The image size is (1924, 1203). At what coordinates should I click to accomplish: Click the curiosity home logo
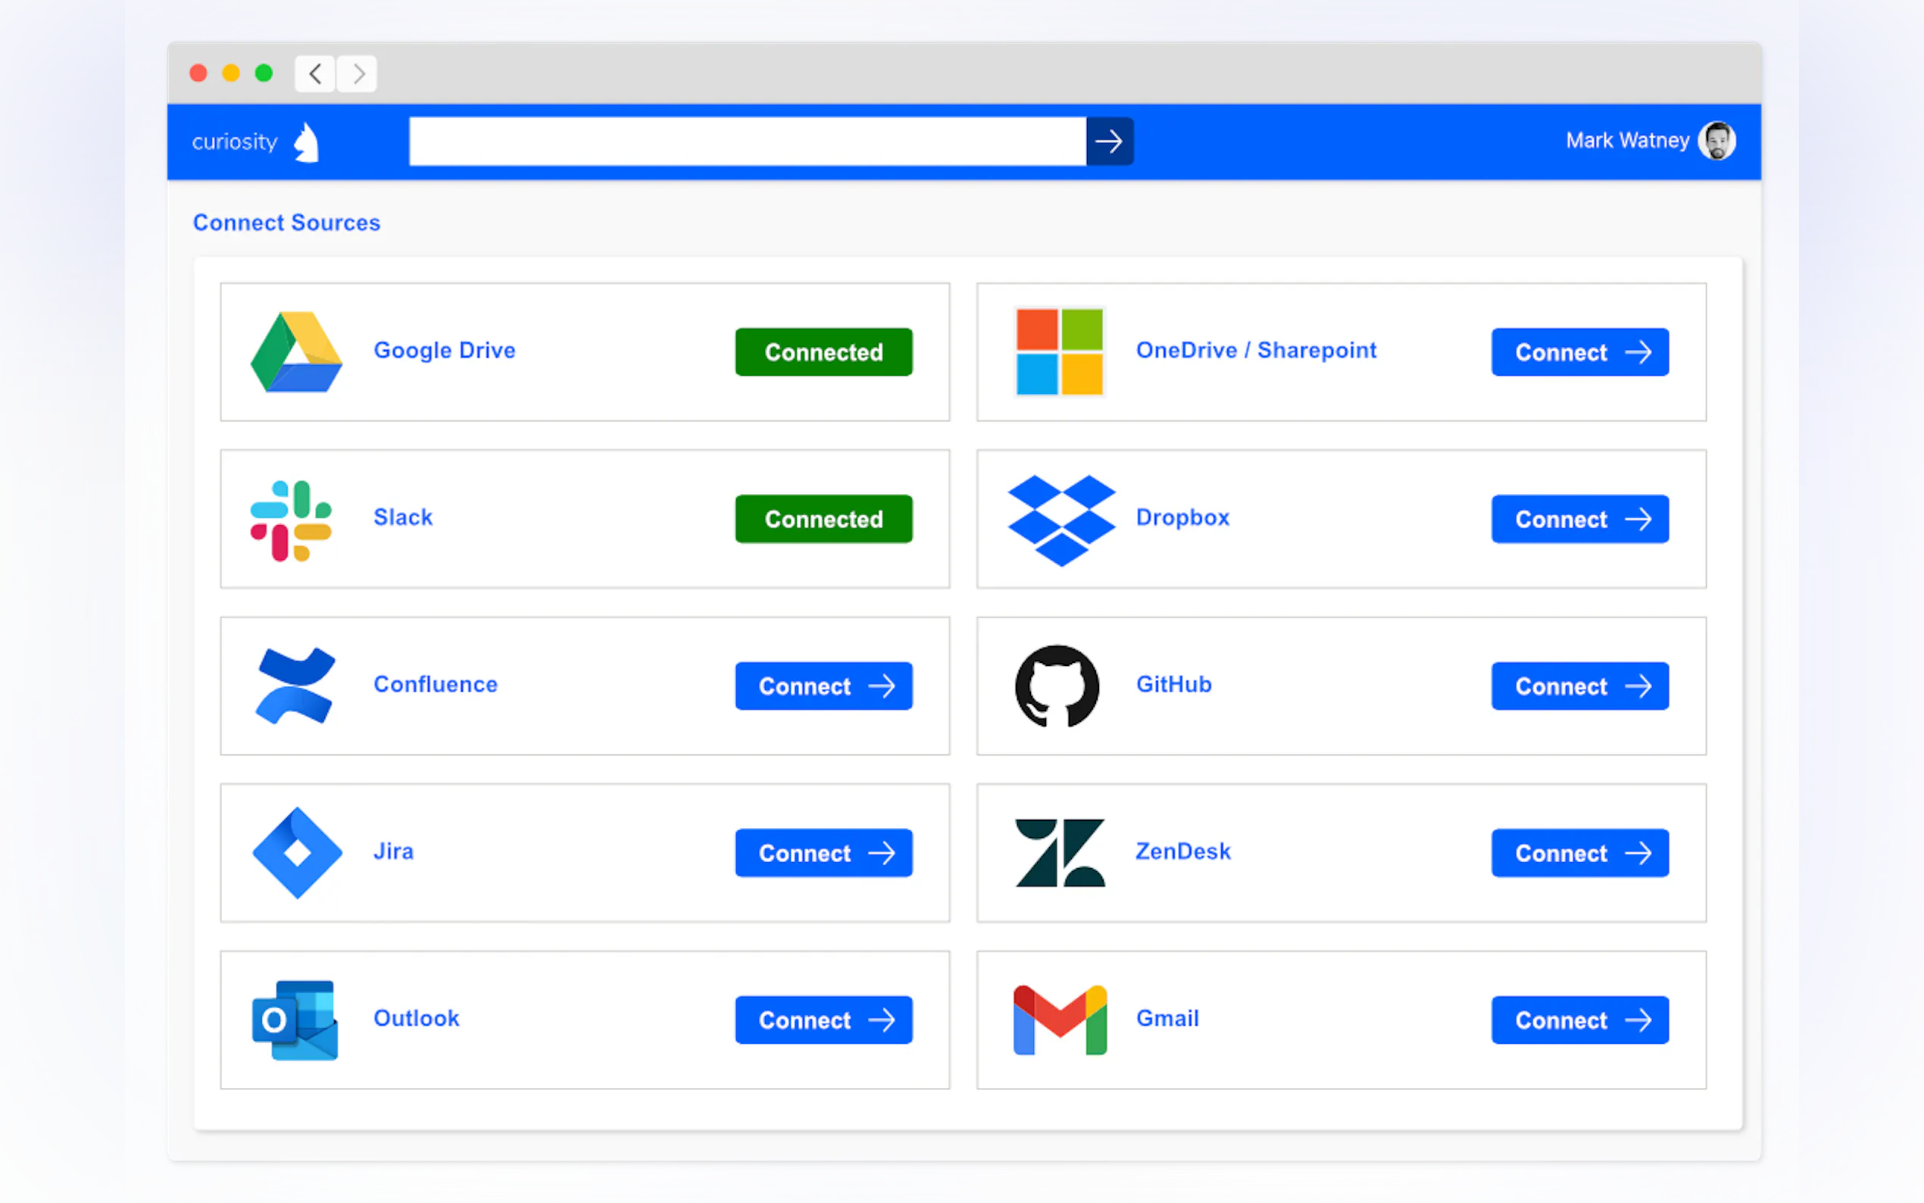(x=255, y=142)
